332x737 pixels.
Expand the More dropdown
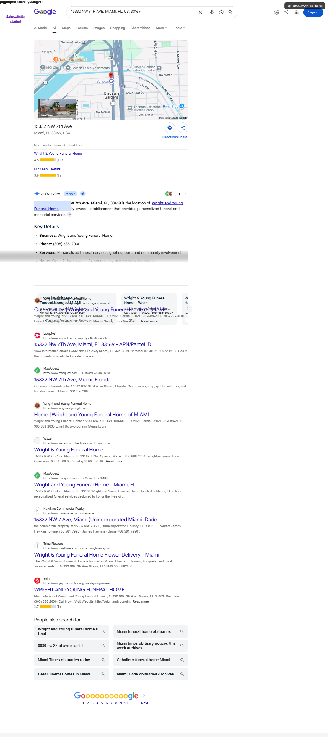162,28
